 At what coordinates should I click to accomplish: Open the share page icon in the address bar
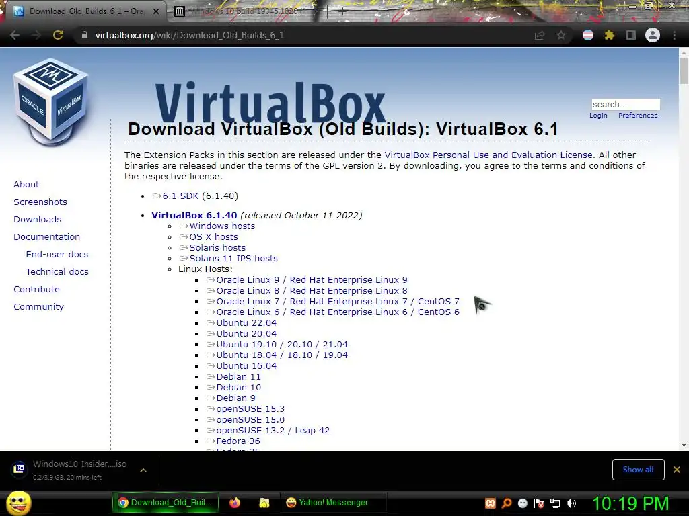coord(540,35)
